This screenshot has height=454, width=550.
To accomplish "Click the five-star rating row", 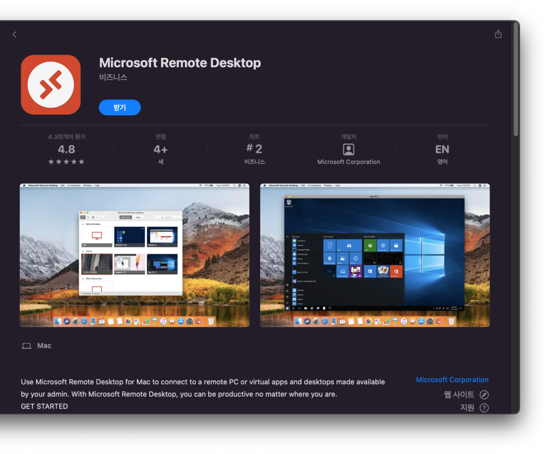I will tap(66, 162).
